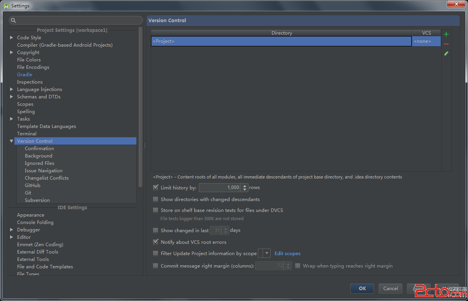Expand the Code Style tree node
The image size is (468, 301).
click(x=12, y=38)
